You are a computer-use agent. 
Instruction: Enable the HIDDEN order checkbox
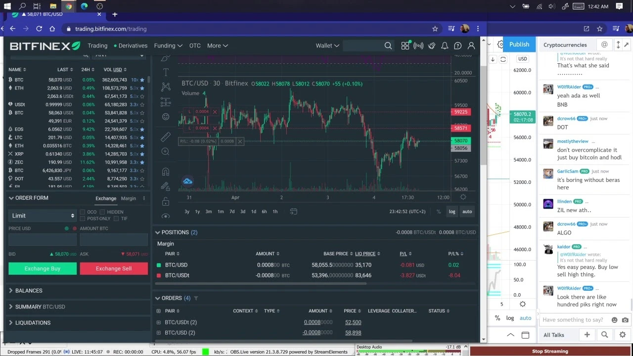(102, 212)
